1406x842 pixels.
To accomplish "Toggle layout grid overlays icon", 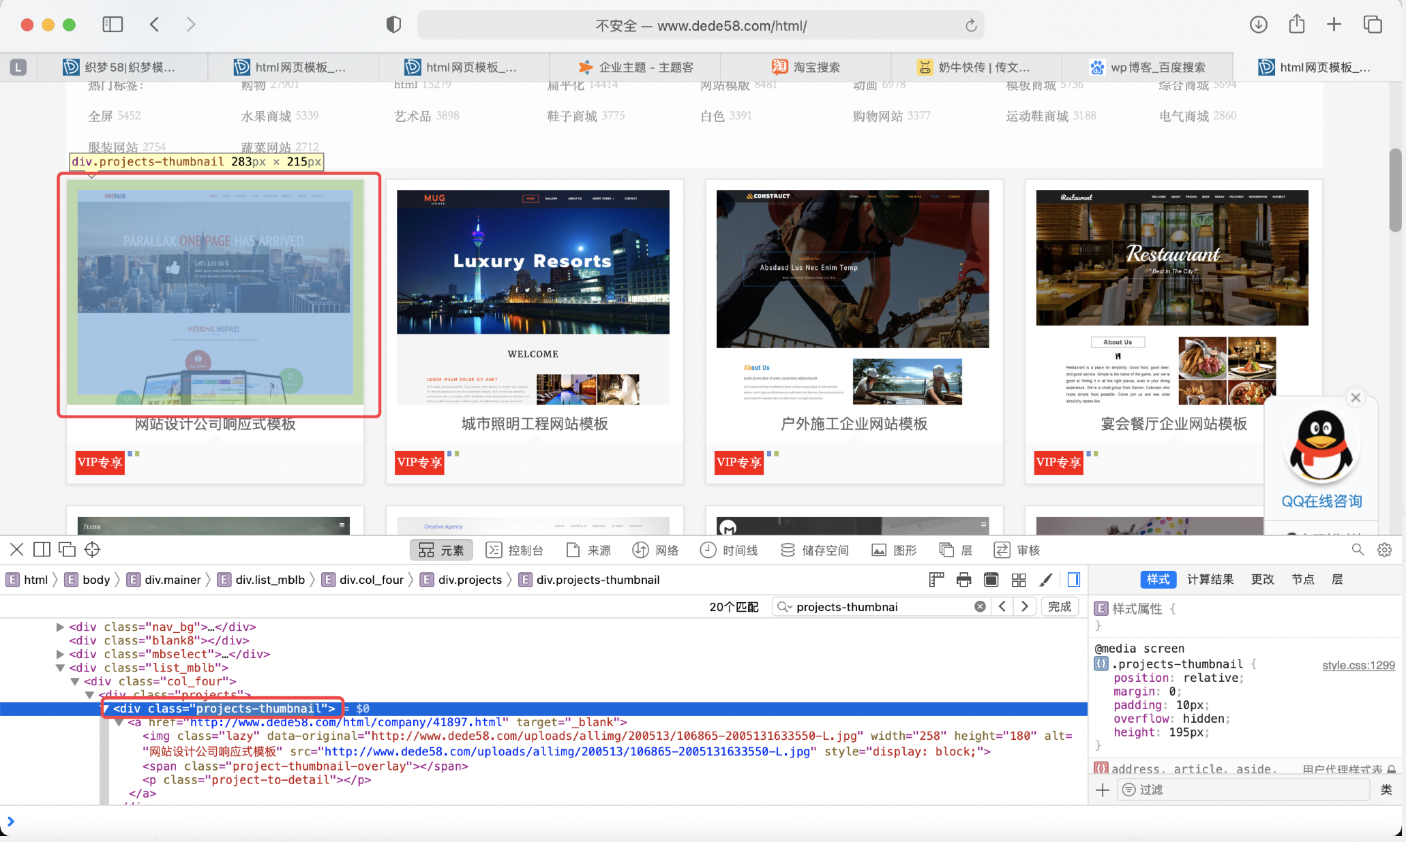I will coord(1019,580).
